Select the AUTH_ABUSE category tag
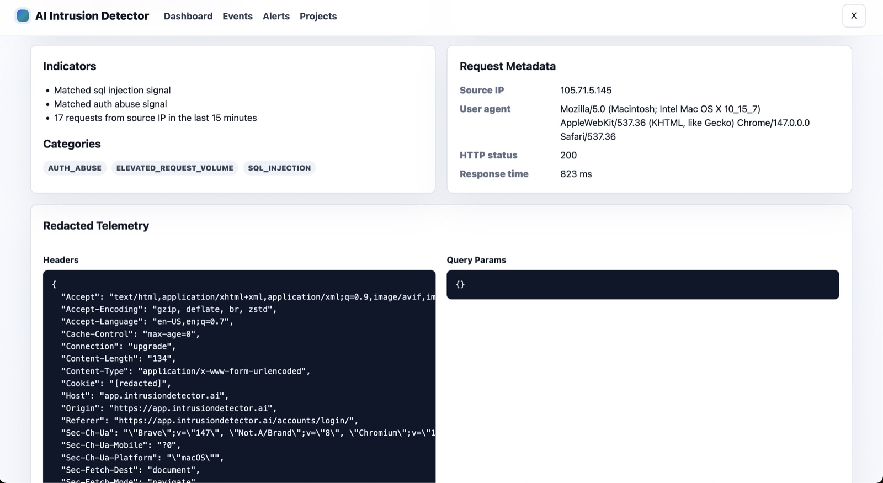Viewport: 883px width, 483px height. pos(75,168)
